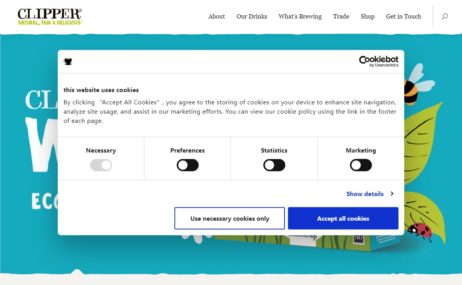
Task: Click the teacup icon in cookie dialog
Action: (68, 61)
